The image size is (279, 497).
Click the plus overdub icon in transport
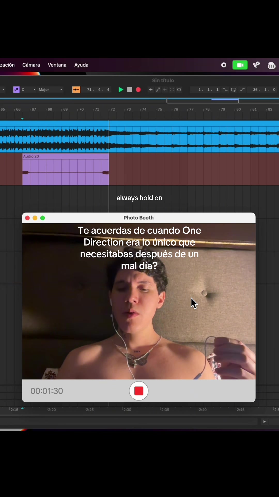coord(151,90)
